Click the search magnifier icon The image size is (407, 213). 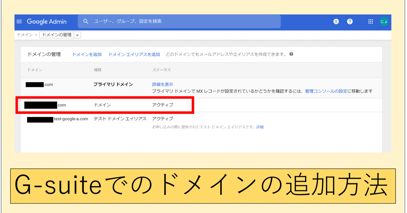tap(86, 21)
